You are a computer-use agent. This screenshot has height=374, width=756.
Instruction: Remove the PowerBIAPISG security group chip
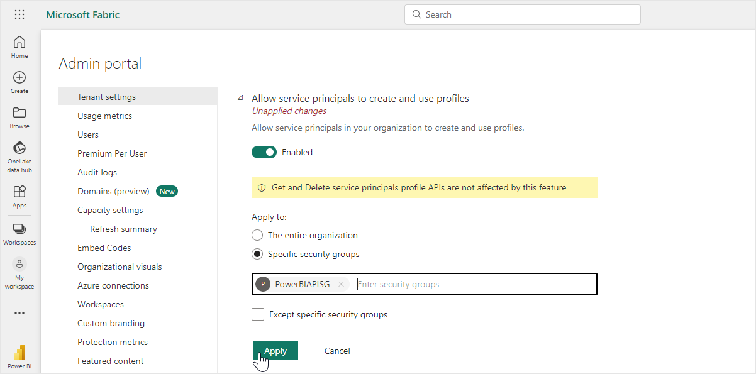click(341, 284)
